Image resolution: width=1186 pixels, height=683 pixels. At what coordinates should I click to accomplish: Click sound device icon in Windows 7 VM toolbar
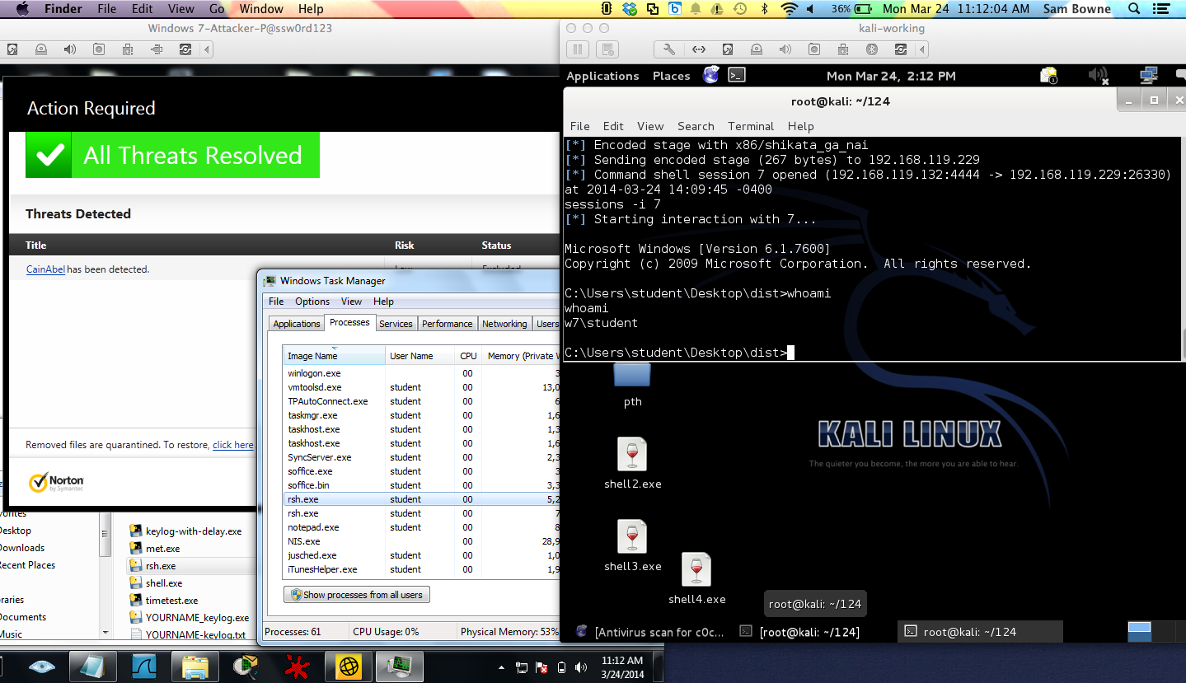(70, 49)
